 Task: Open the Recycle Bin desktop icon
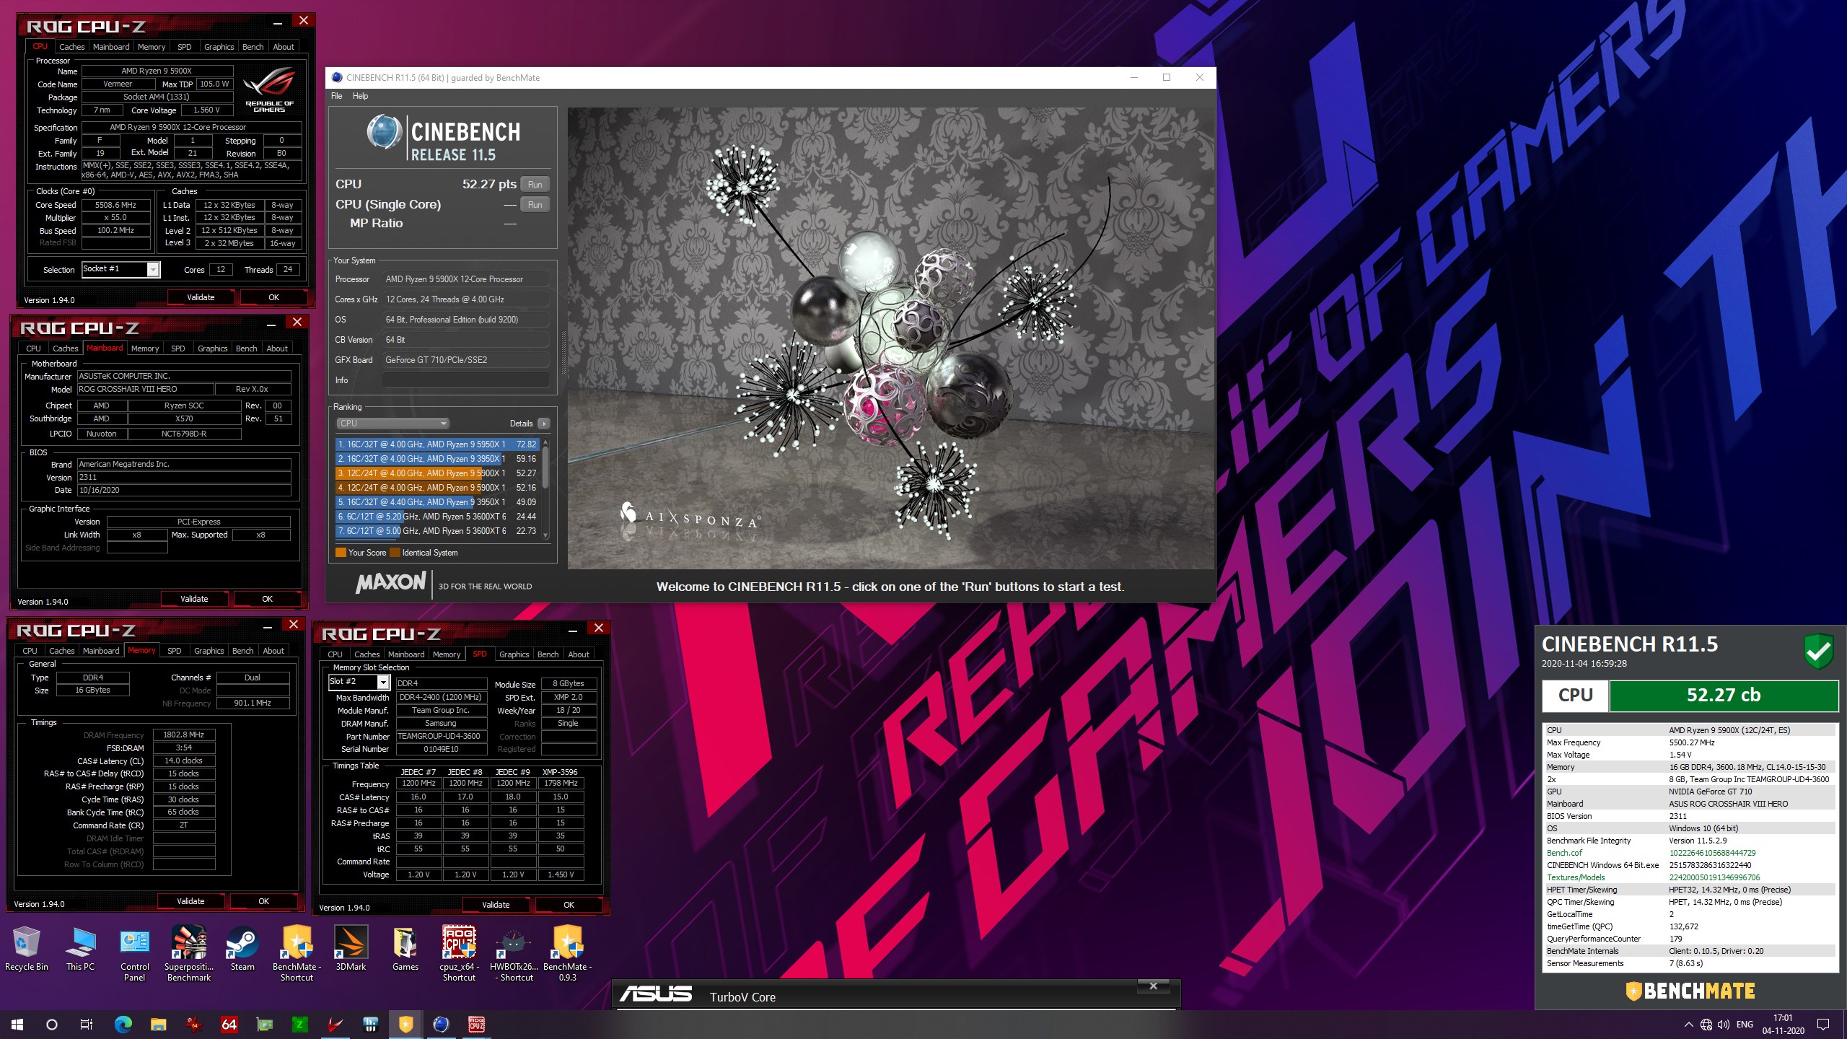point(26,950)
